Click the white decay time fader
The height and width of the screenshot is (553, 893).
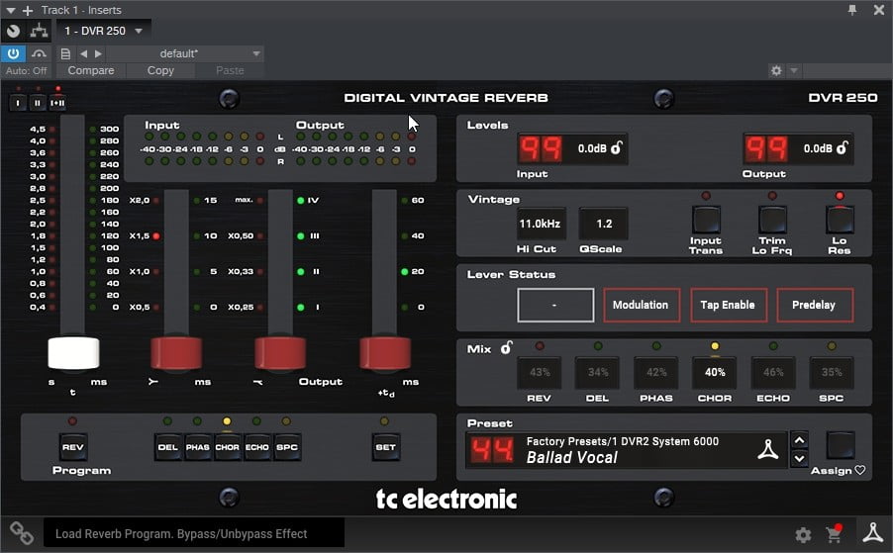(x=73, y=353)
